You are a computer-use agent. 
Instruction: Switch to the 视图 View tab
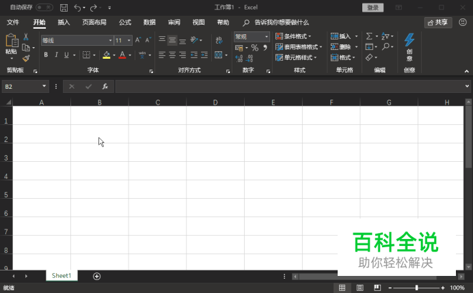pyautogui.click(x=198, y=23)
